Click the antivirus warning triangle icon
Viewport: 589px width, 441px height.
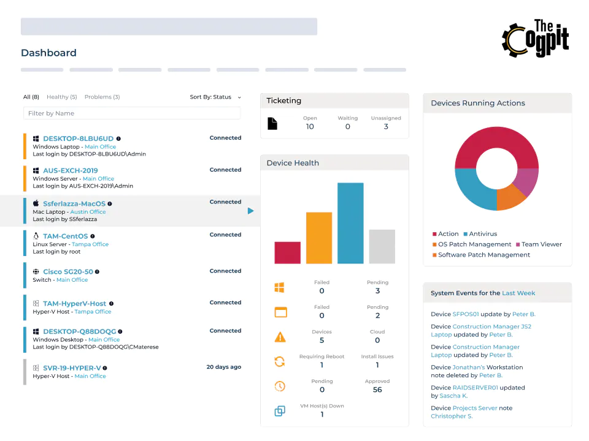pyautogui.click(x=280, y=336)
